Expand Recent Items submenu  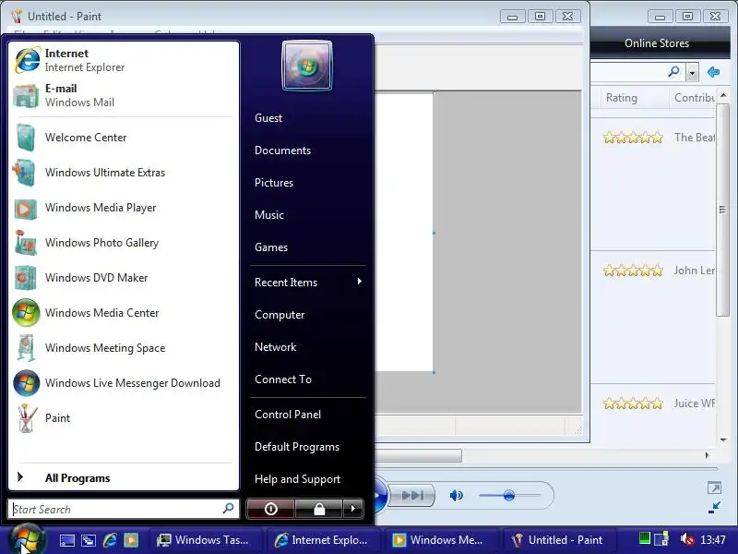click(308, 283)
